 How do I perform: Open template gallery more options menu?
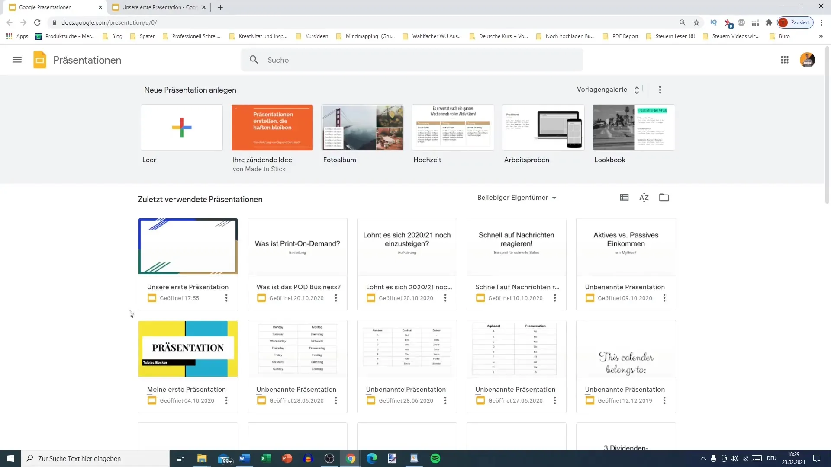pos(660,90)
